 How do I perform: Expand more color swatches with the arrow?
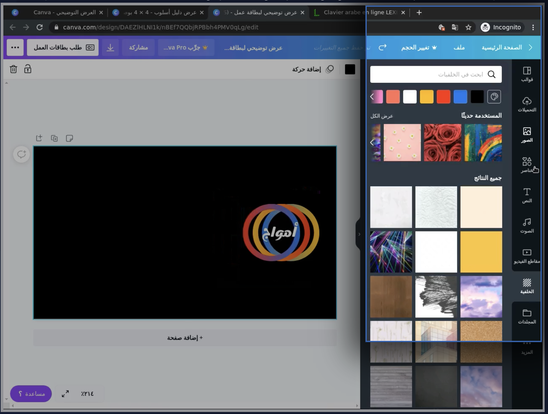(x=372, y=97)
